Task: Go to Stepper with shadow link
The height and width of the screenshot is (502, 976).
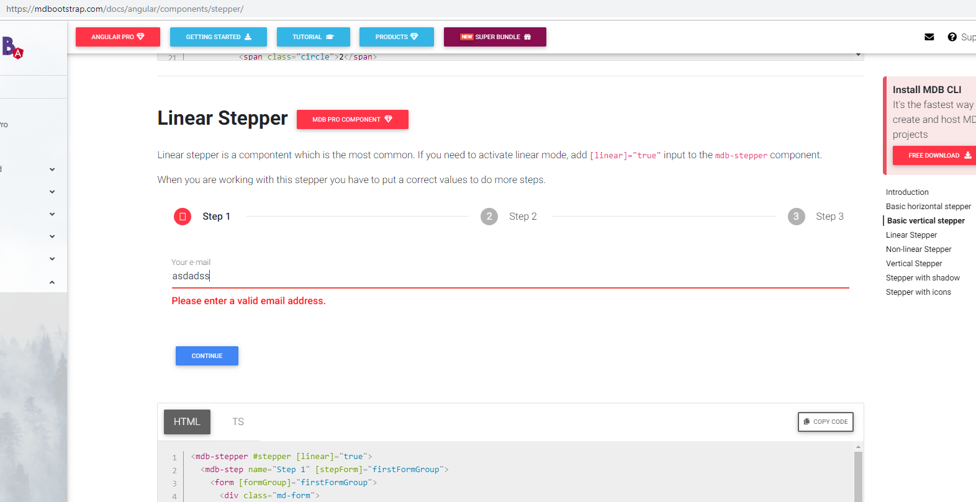Action: tap(923, 278)
